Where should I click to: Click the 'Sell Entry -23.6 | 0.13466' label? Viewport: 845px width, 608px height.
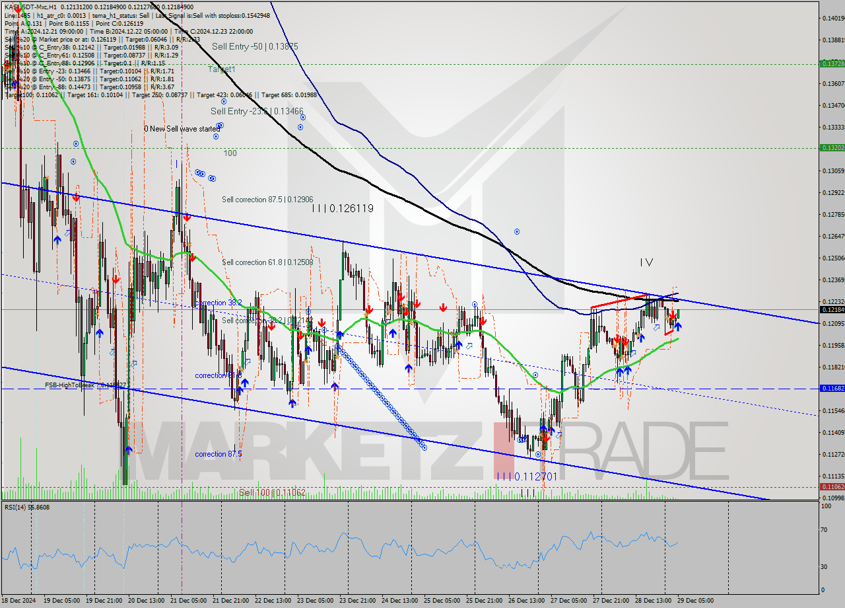coord(257,112)
